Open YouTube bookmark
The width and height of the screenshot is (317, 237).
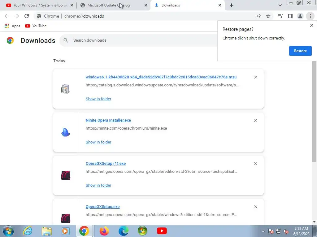pyautogui.click(x=36, y=26)
